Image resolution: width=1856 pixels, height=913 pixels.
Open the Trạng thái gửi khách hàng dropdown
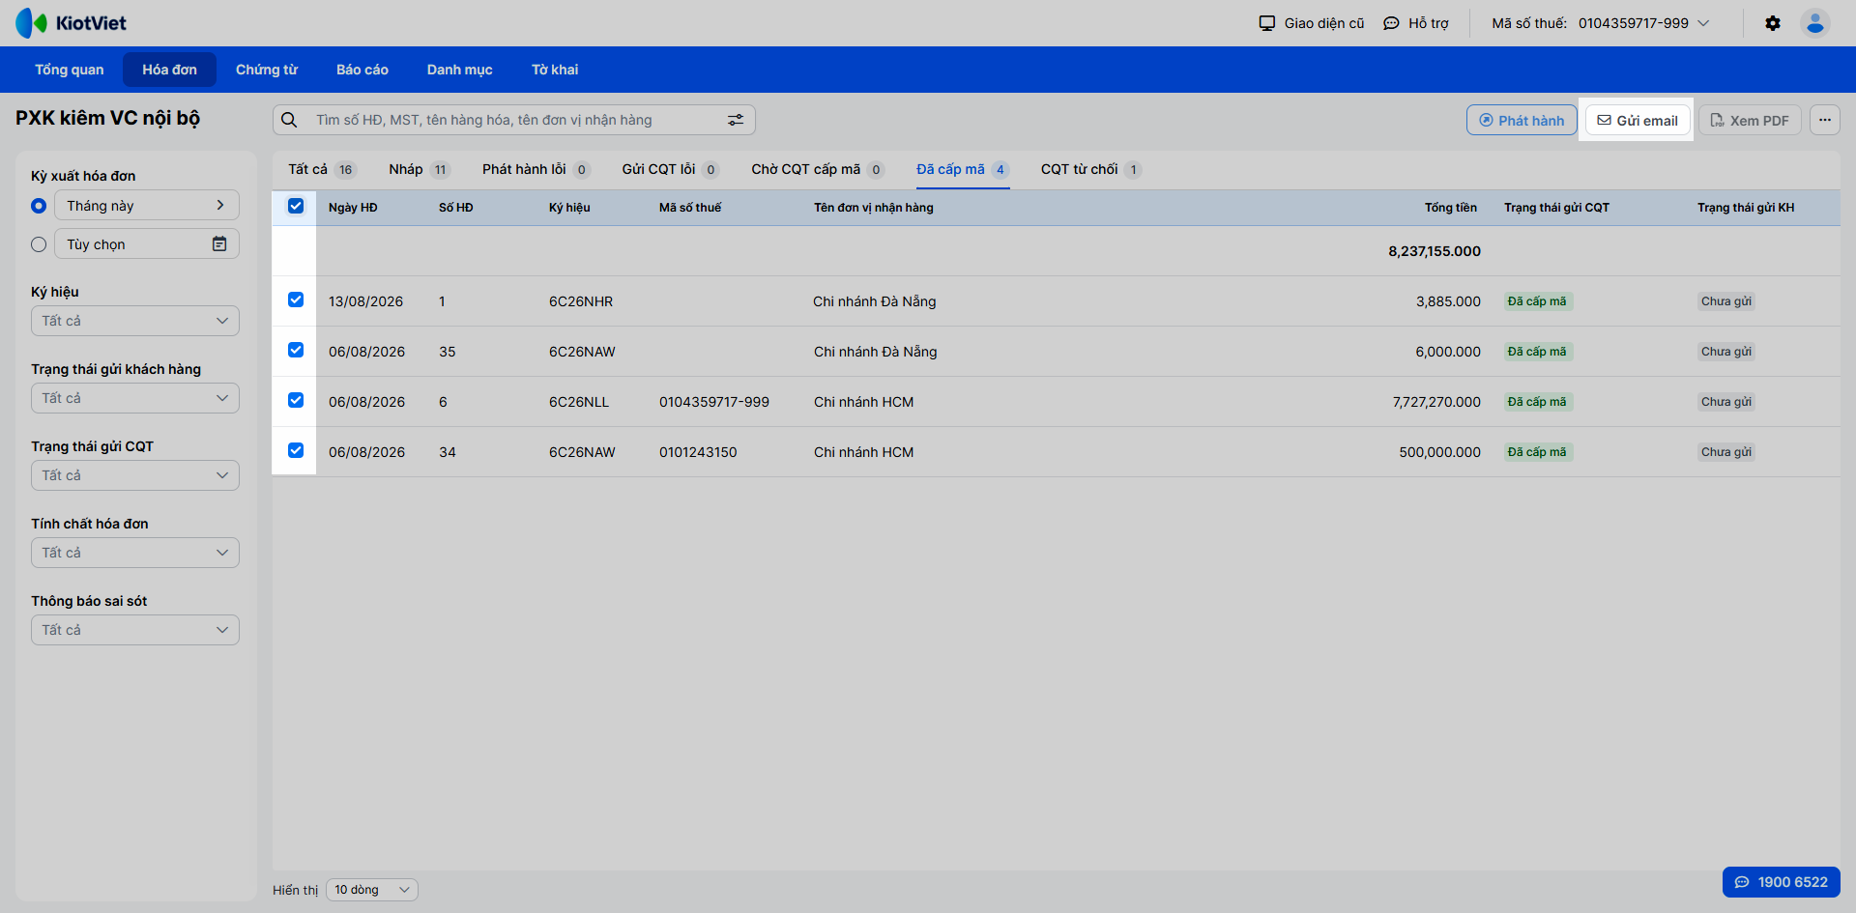[x=135, y=398]
